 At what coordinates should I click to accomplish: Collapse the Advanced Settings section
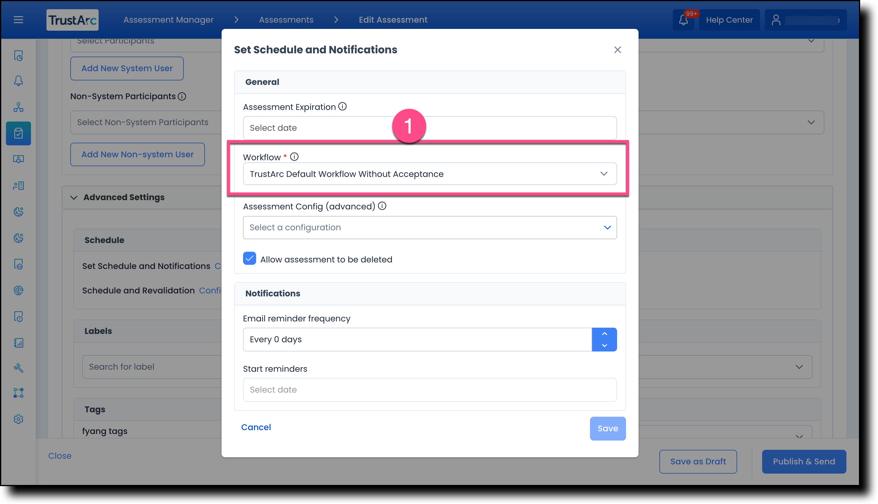[x=74, y=198]
